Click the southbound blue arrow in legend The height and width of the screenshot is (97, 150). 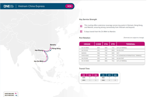16,95
